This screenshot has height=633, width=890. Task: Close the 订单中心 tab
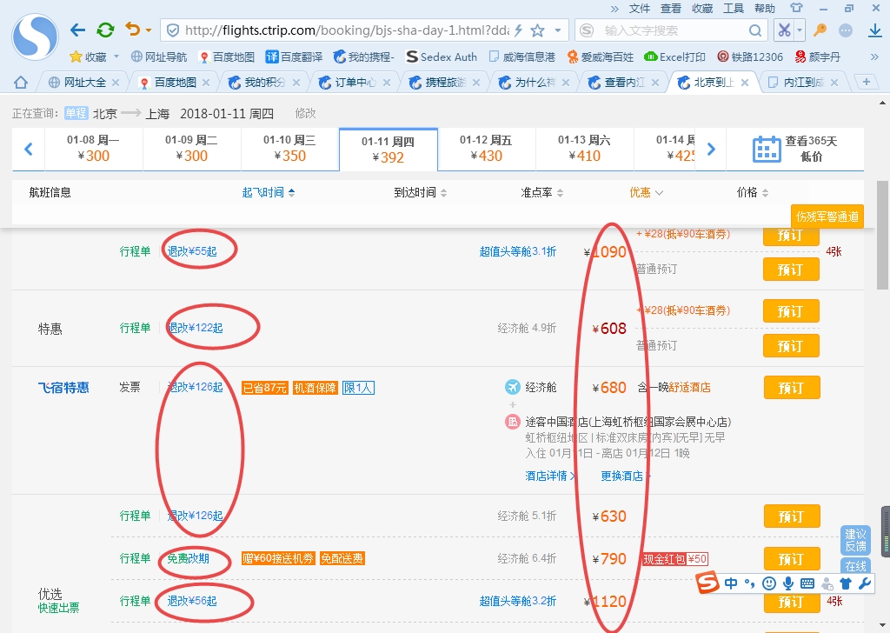click(x=387, y=83)
